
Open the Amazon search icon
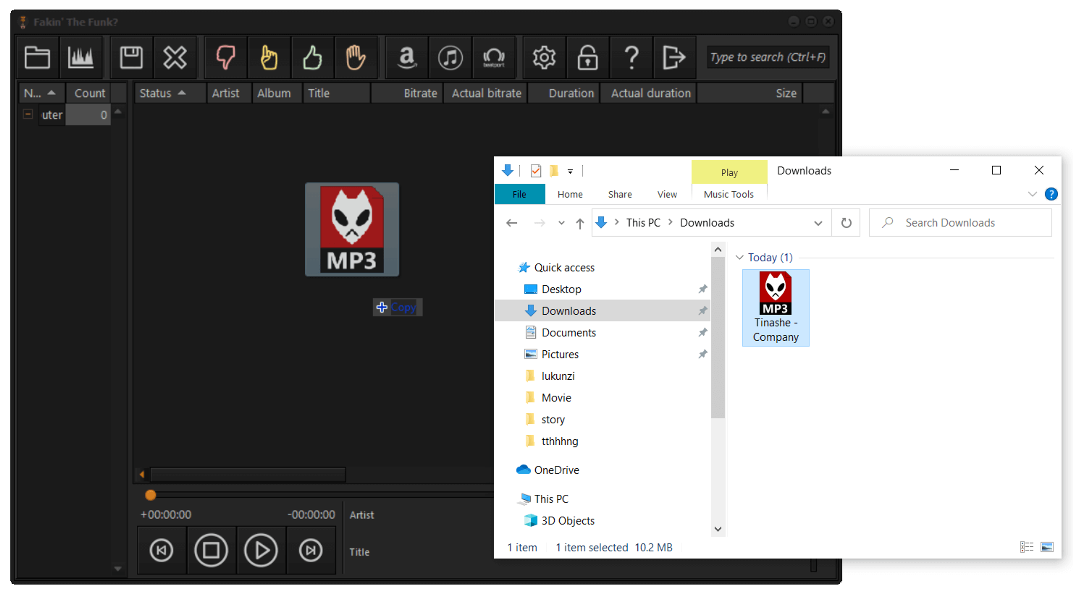pyautogui.click(x=407, y=57)
